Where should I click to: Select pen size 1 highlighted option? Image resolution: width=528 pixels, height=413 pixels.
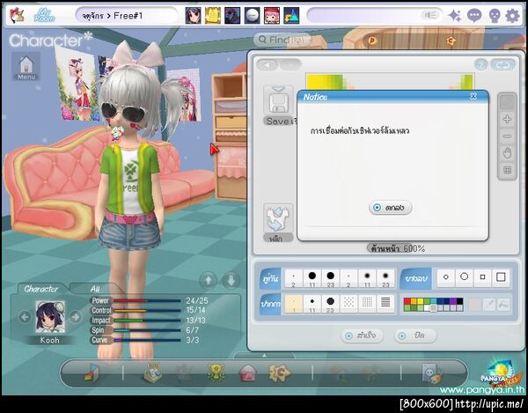(x=294, y=304)
